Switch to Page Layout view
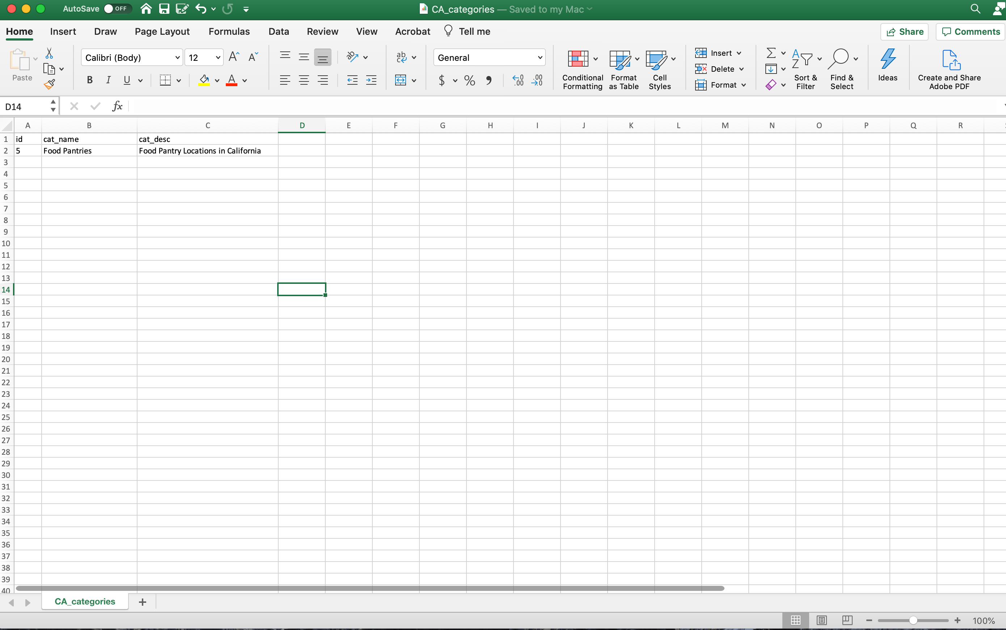 pyautogui.click(x=821, y=620)
